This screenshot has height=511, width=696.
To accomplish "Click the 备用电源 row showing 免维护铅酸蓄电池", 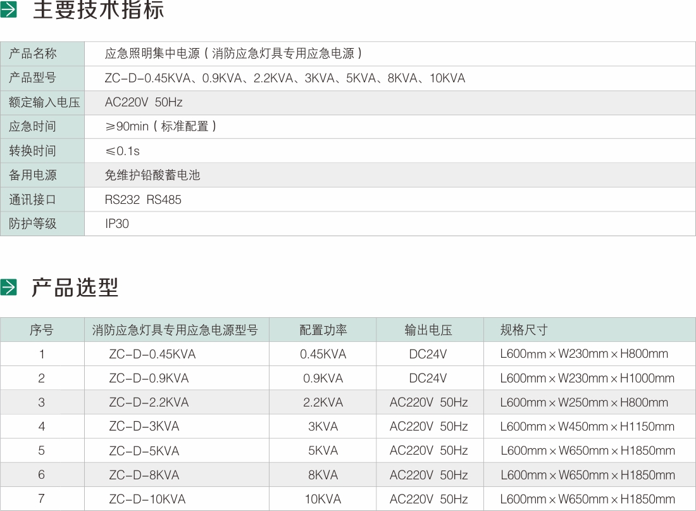I will (152, 175).
